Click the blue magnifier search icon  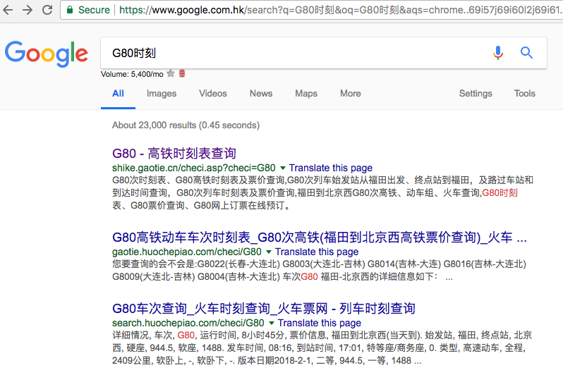(x=526, y=53)
